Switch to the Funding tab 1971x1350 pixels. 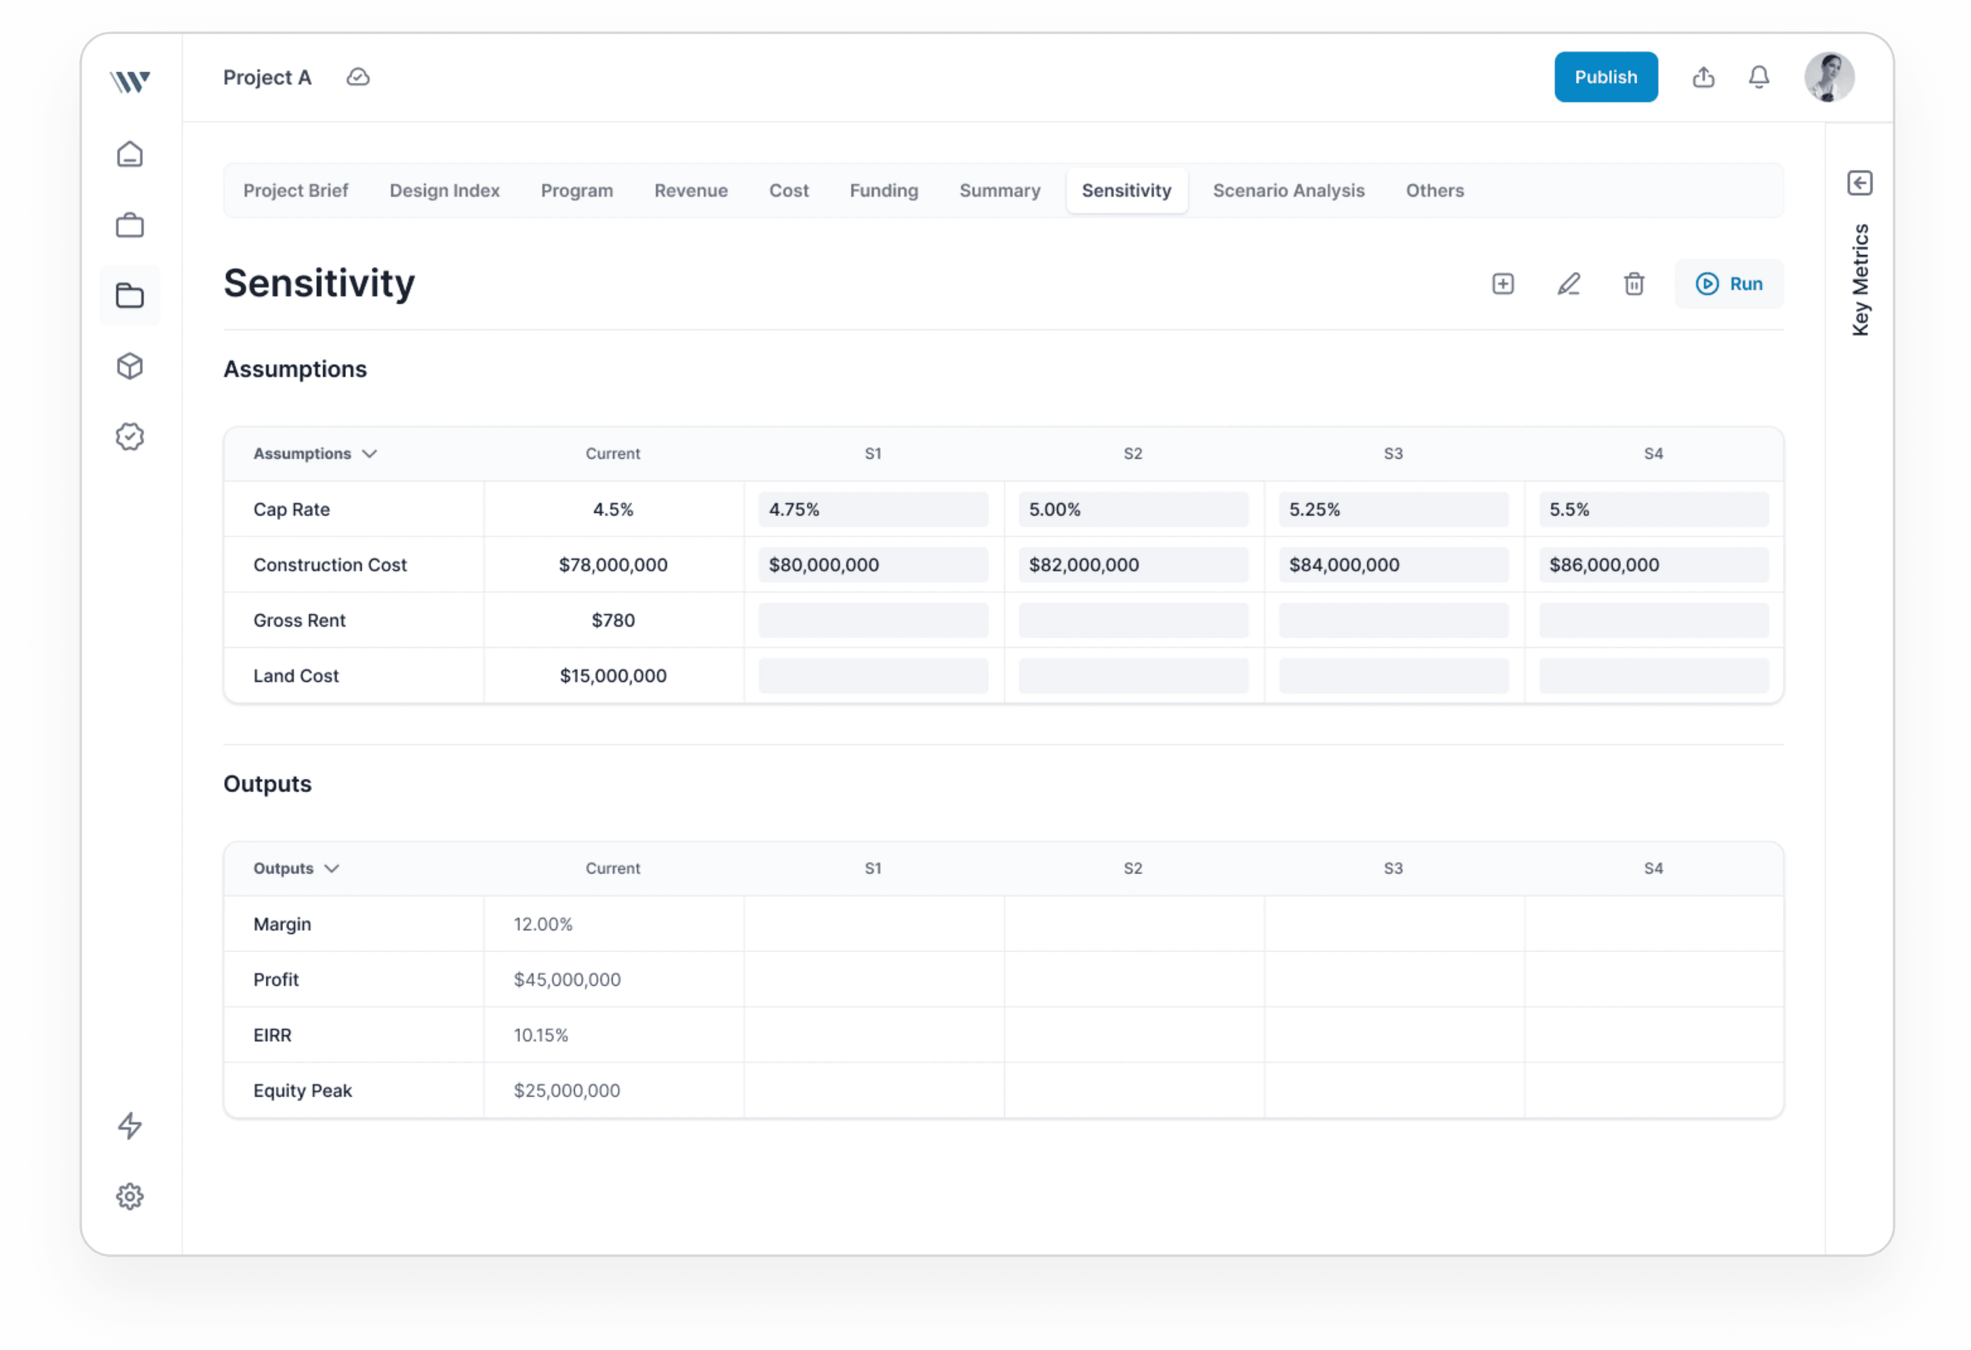coord(884,191)
